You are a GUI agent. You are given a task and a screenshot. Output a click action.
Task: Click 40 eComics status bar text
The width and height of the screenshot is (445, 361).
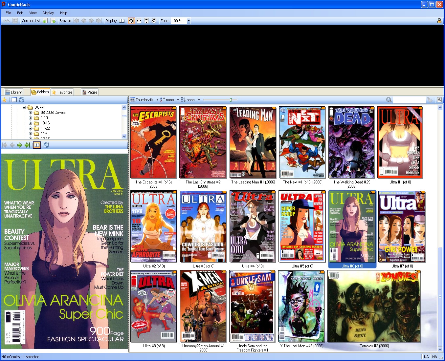pos(21,357)
